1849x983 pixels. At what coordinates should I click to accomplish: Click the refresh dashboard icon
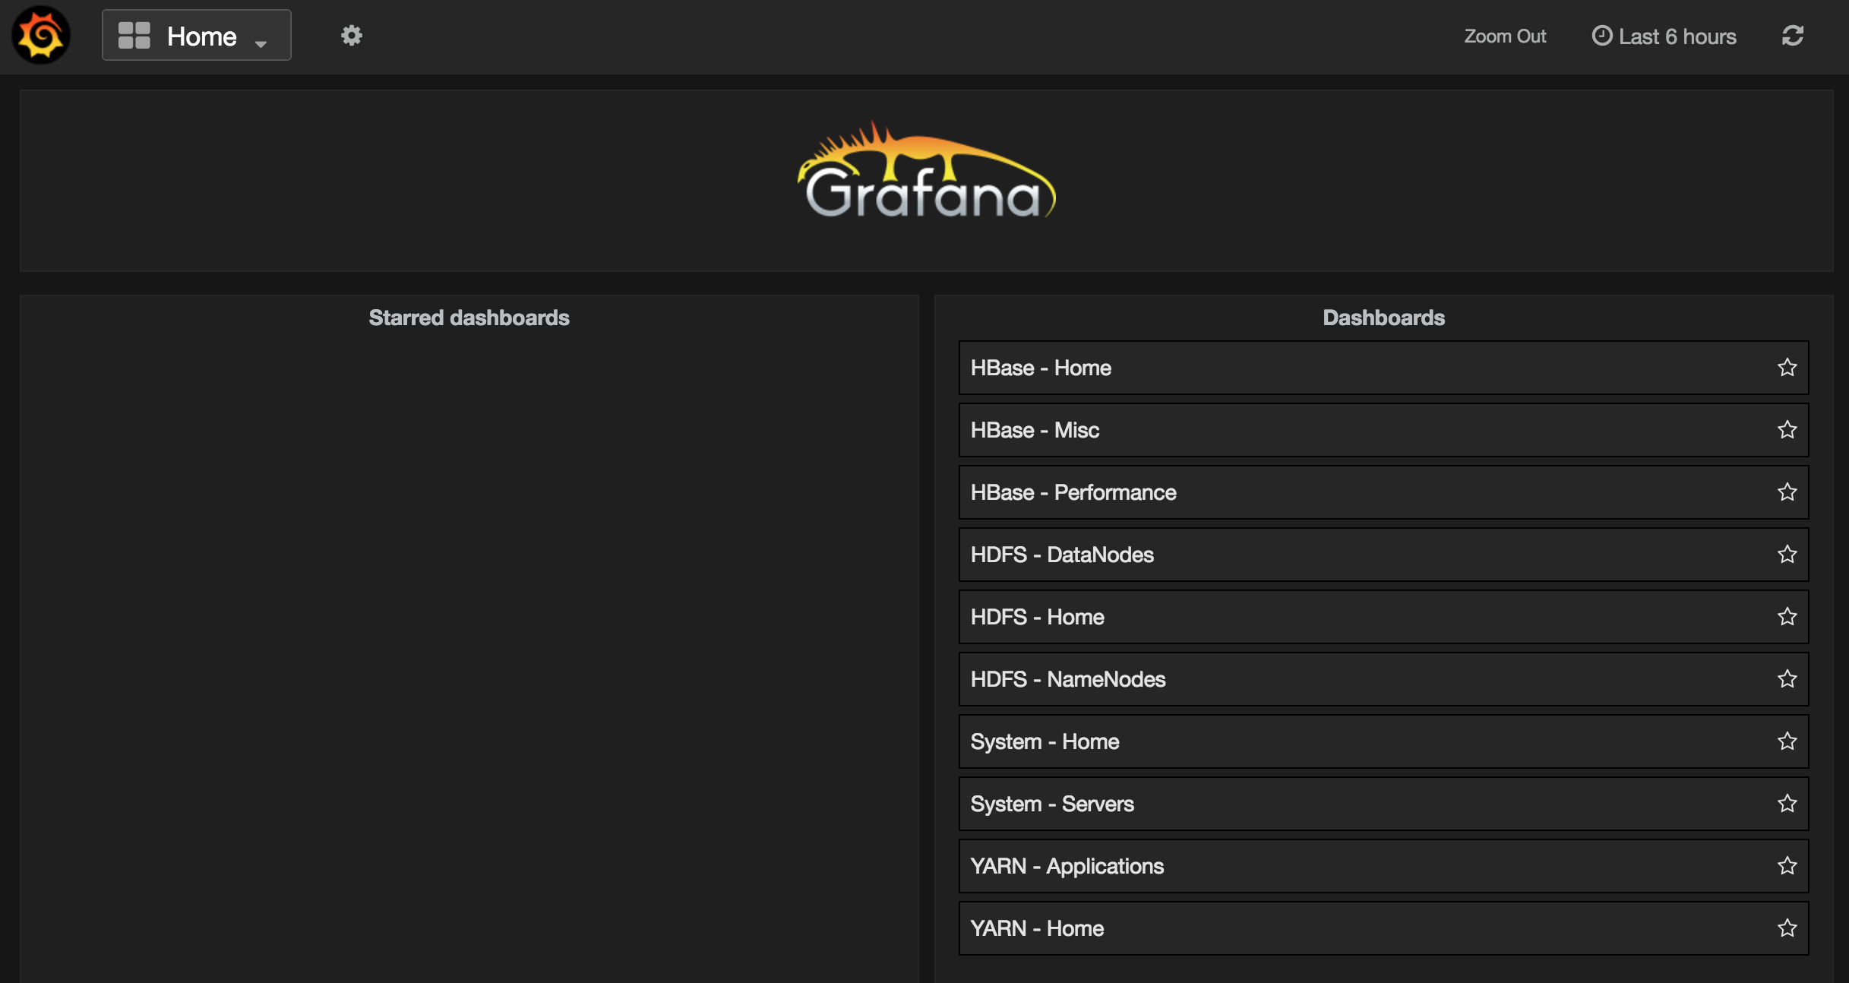1793,35
